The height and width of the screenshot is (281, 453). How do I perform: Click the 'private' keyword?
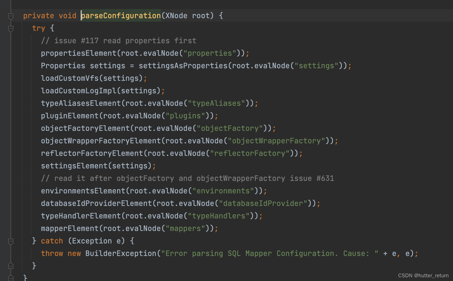[38, 16]
